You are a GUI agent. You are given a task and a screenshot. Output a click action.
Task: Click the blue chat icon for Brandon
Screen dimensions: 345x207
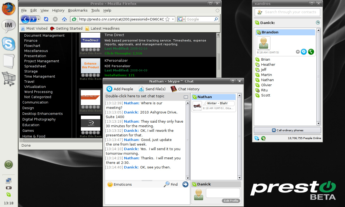[x=304, y=52]
